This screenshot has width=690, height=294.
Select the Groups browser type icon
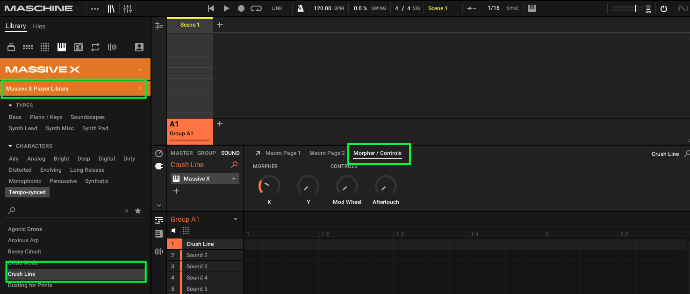[28, 47]
